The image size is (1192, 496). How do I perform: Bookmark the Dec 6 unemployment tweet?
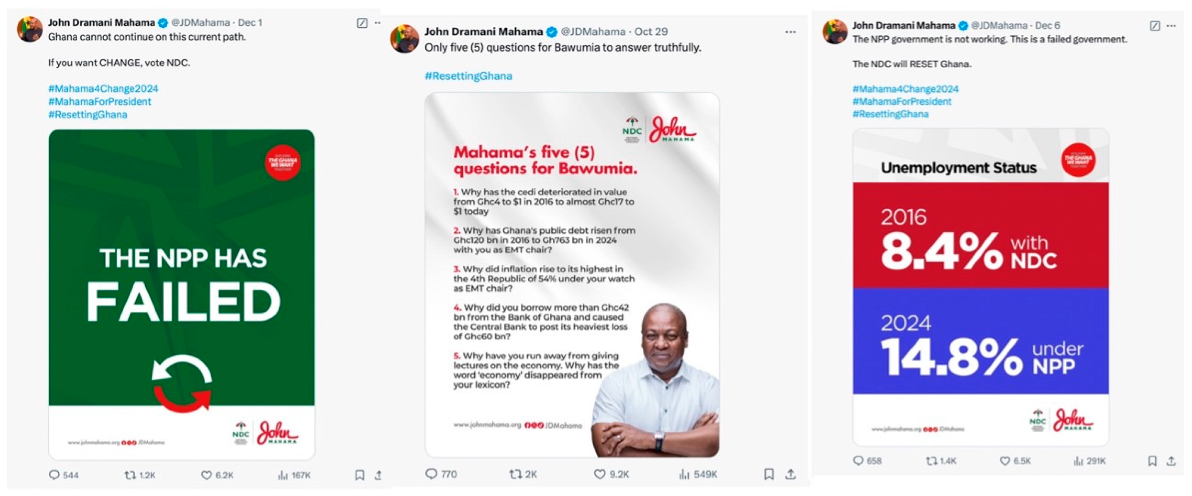click(1152, 461)
